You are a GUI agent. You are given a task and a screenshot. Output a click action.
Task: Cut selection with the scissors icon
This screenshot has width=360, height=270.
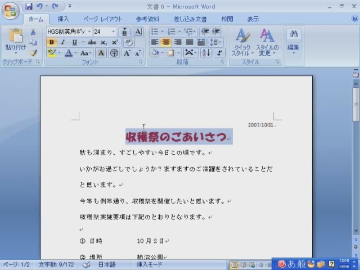click(x=33, y=32)
